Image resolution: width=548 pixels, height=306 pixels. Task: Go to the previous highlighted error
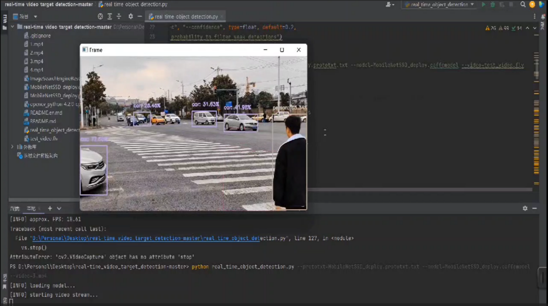tap(527, 28)
